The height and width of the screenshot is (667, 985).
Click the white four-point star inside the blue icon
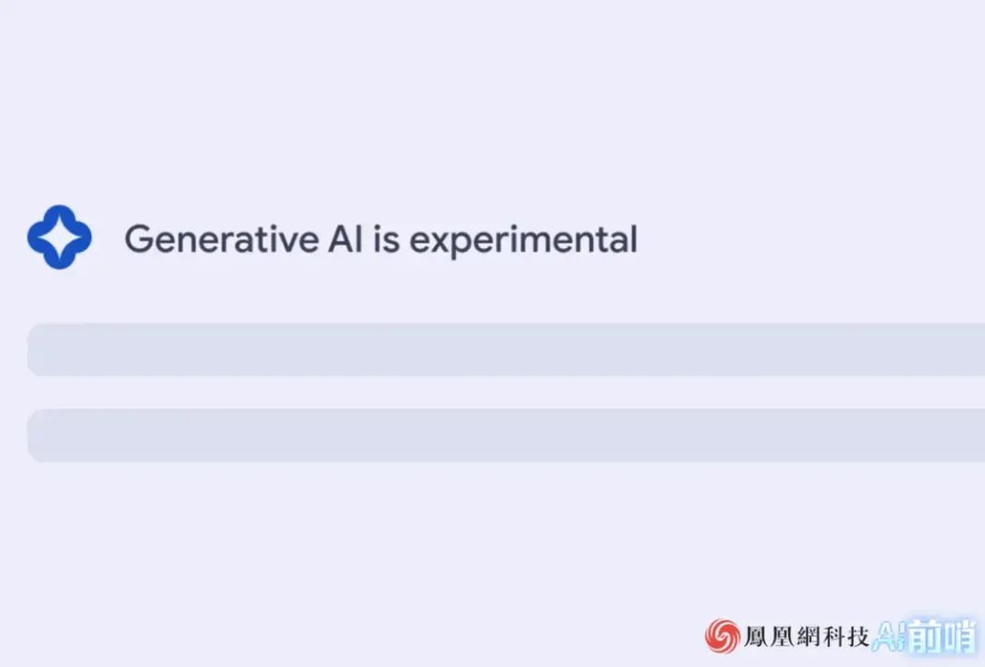(x=59, y=237)
